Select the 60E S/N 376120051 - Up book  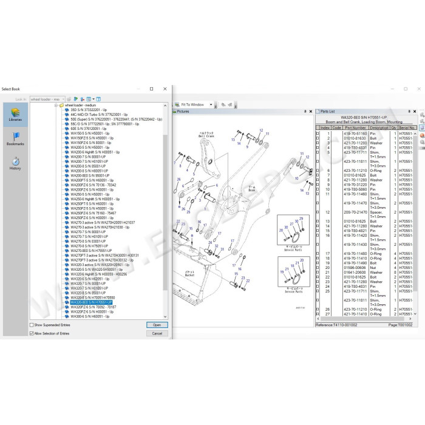click(89, 129)
